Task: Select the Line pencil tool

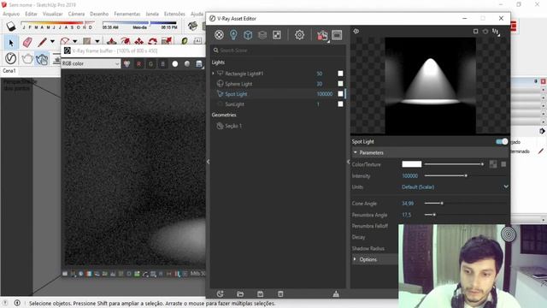Action: pos(42,42)
